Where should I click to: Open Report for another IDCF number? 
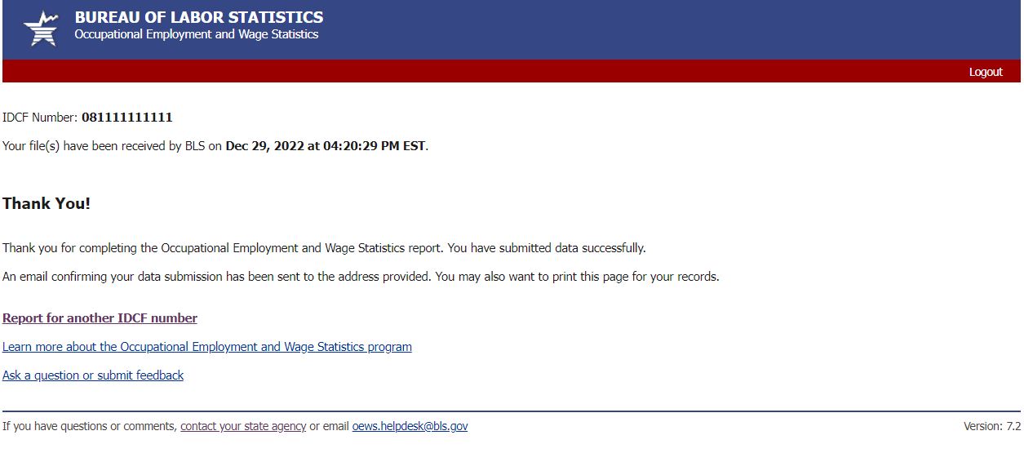pyautogui.click(x=100, y=318)
